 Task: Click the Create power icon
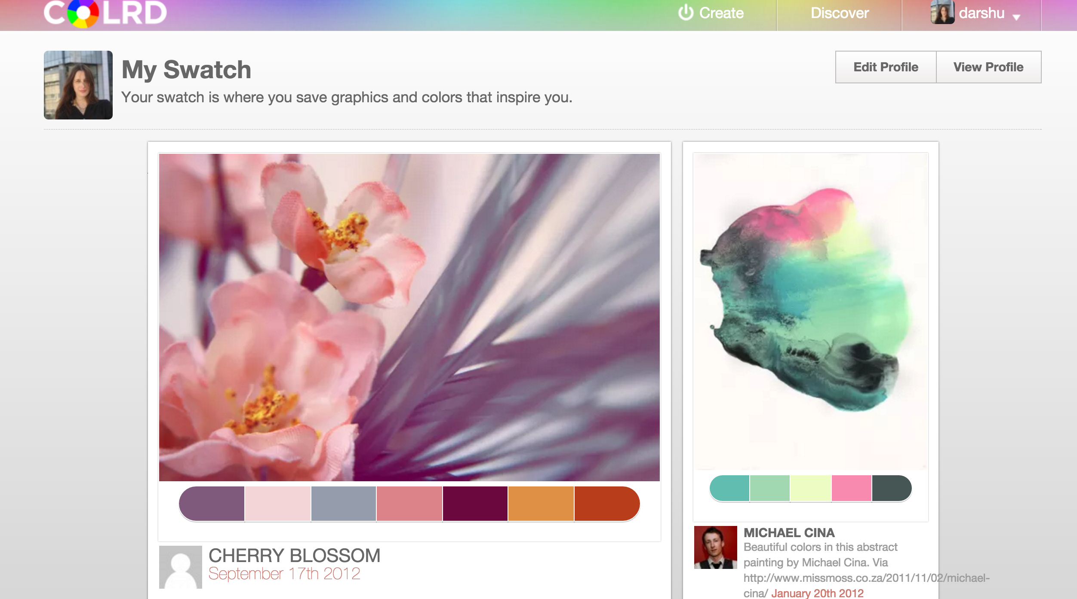pos(686,12)
